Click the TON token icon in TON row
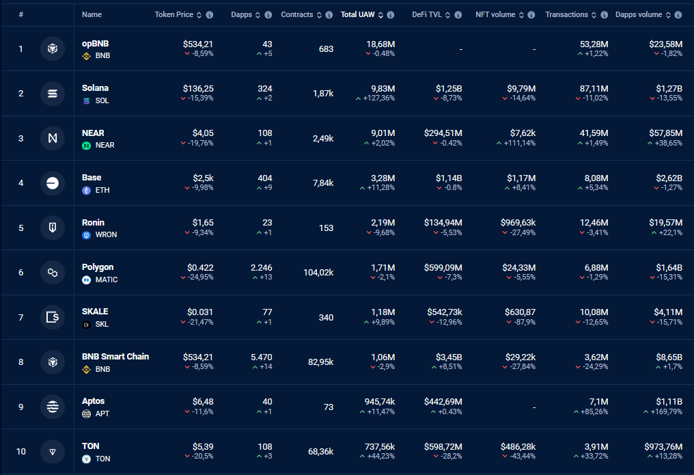 tap(86, 459)
